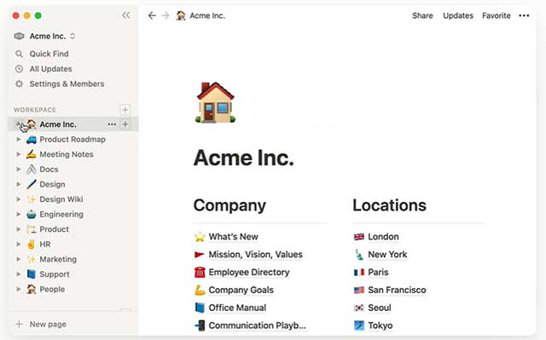Click the Acme Inc. page title
Image resolution: width=546 pixels, height=340 pixels.
point(244,158)
